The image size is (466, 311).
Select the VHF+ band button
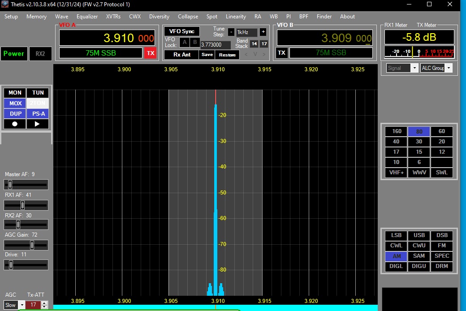(396, 173)
